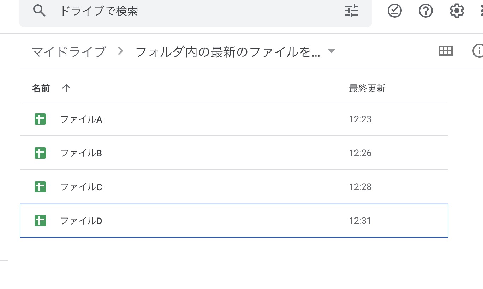Open the settings gear icon
The width and height of the screenshot is (483, 289).
(x=457, y=11)
